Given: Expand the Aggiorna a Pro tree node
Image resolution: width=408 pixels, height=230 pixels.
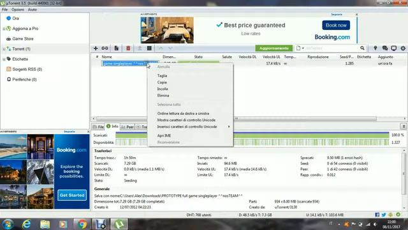Looking at the screenshot, I should click(x=4, y=29).
